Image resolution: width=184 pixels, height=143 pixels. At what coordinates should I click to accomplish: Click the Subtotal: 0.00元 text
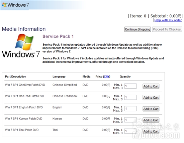coord(166,16)
